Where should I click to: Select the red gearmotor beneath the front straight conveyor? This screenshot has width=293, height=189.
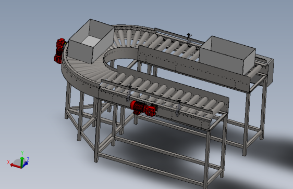(x=143, y=108)
